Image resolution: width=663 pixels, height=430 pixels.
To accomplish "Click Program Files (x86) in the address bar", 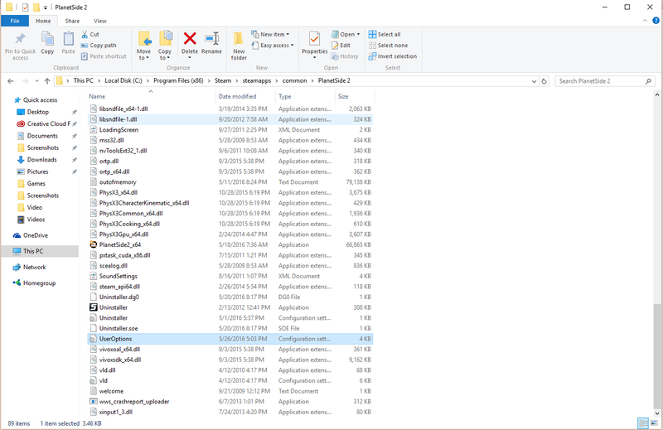I will [178, 80].
